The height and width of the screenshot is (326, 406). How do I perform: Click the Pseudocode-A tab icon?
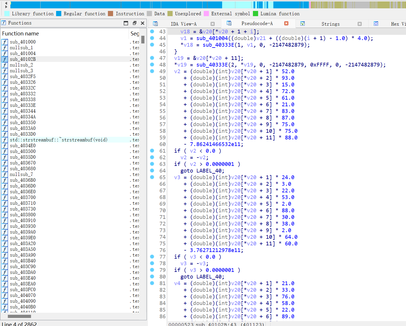coord(229,23)
